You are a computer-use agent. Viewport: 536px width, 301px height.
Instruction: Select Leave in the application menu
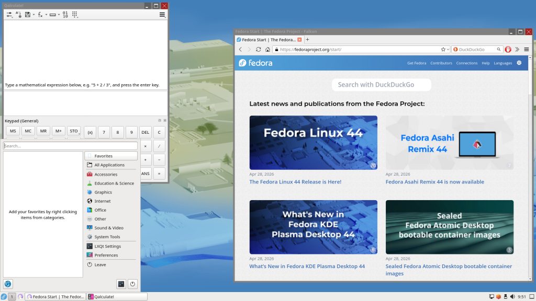(x=111, y=264)
